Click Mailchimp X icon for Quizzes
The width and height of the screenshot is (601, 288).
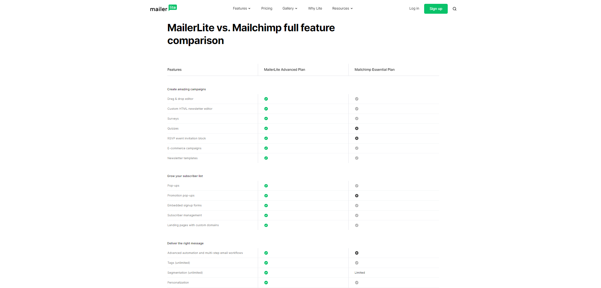click(357, 129)
